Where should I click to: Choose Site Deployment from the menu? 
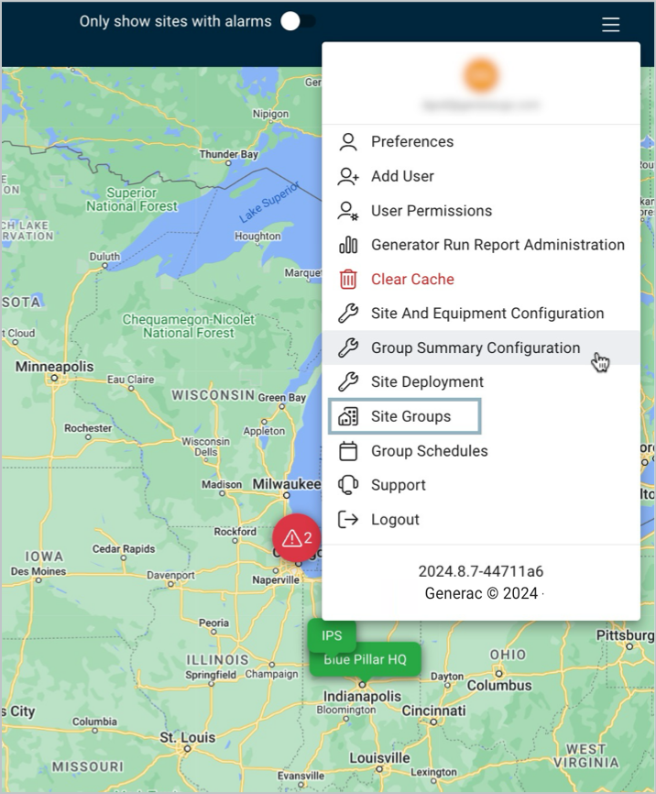(427, 382)
